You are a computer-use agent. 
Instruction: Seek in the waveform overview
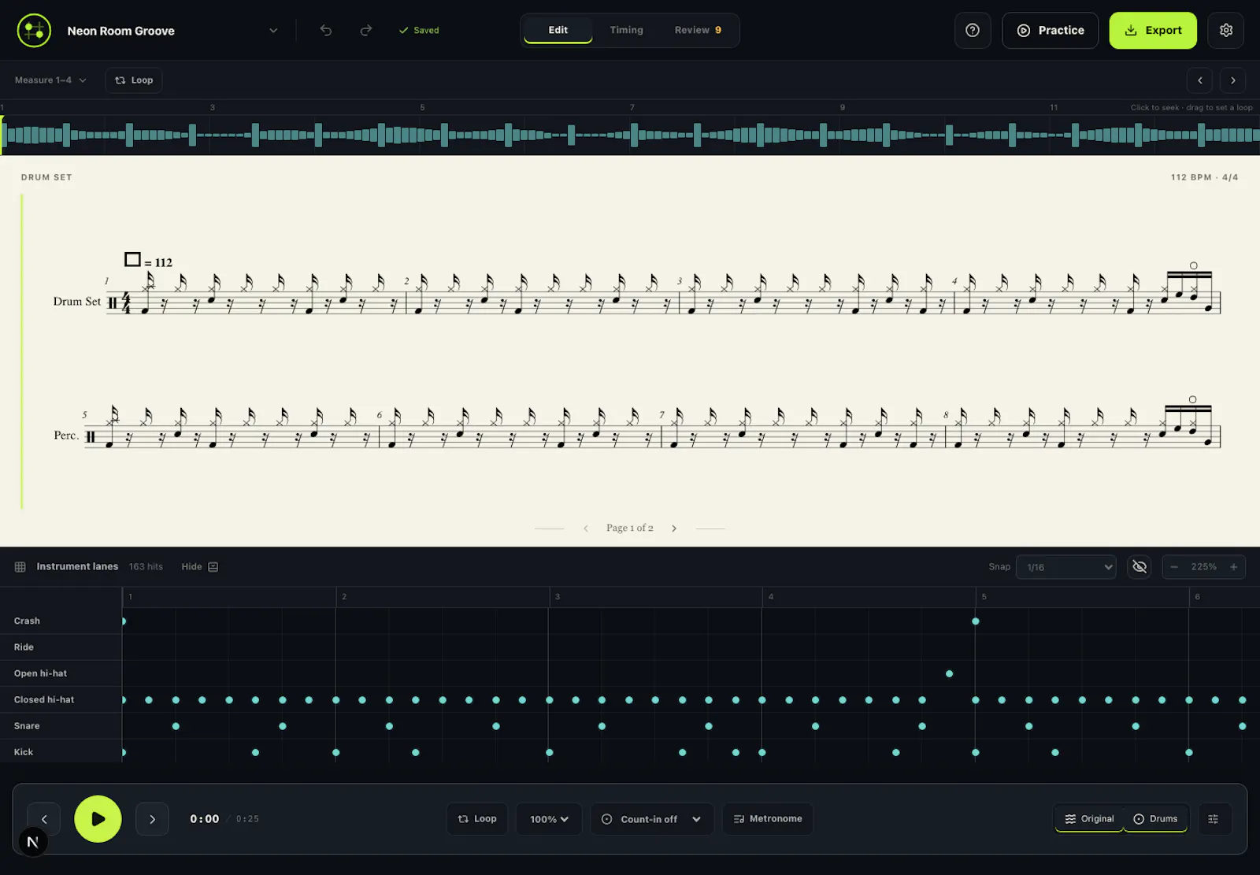630,135
